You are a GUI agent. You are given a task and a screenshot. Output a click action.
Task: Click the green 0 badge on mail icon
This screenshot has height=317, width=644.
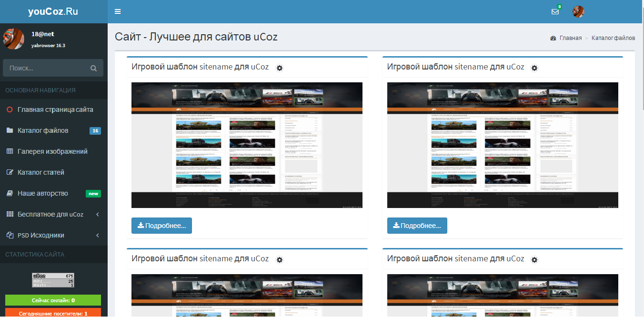[559, 7]
